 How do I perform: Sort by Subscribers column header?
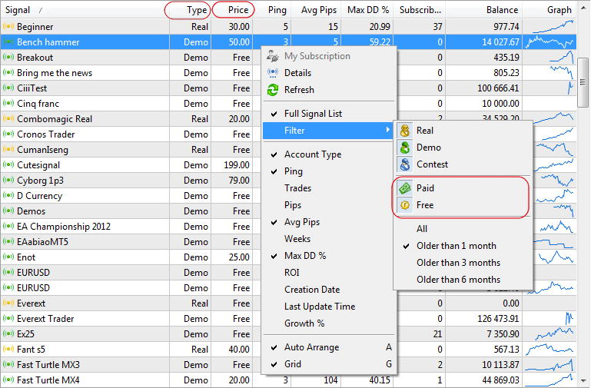(x=420, y=10)
